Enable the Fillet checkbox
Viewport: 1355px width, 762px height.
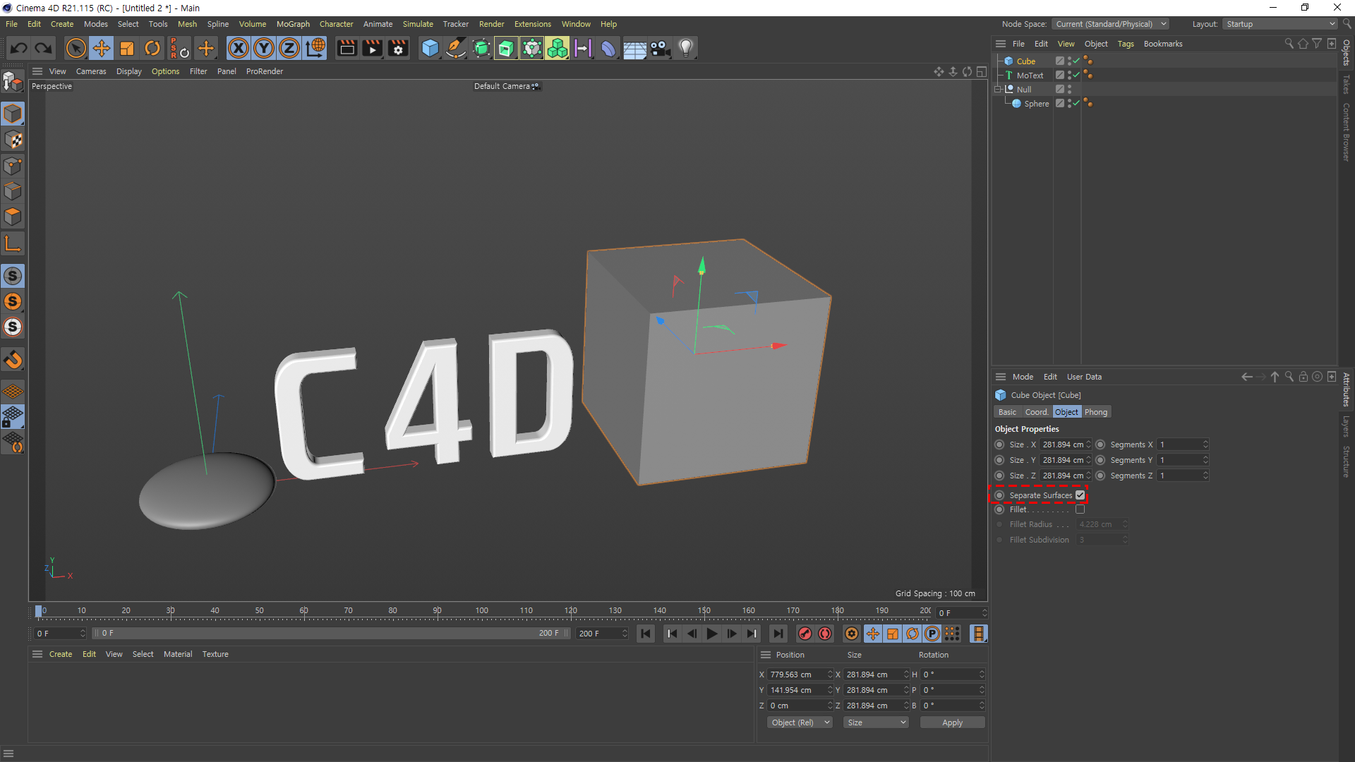coord(1080,509)
